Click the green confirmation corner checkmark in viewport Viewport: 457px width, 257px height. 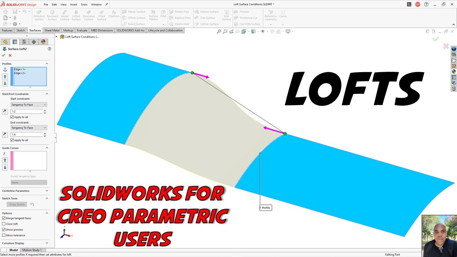pos(436,39)
